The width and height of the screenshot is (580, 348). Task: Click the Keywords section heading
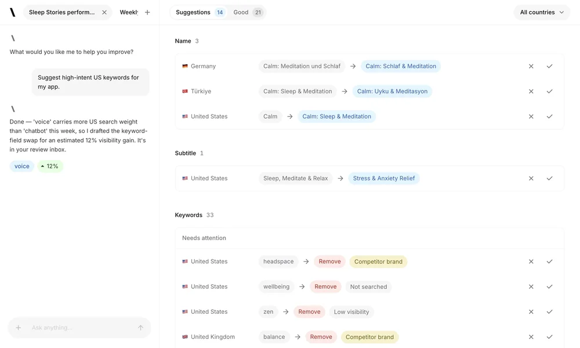click(x=188, y=215)
